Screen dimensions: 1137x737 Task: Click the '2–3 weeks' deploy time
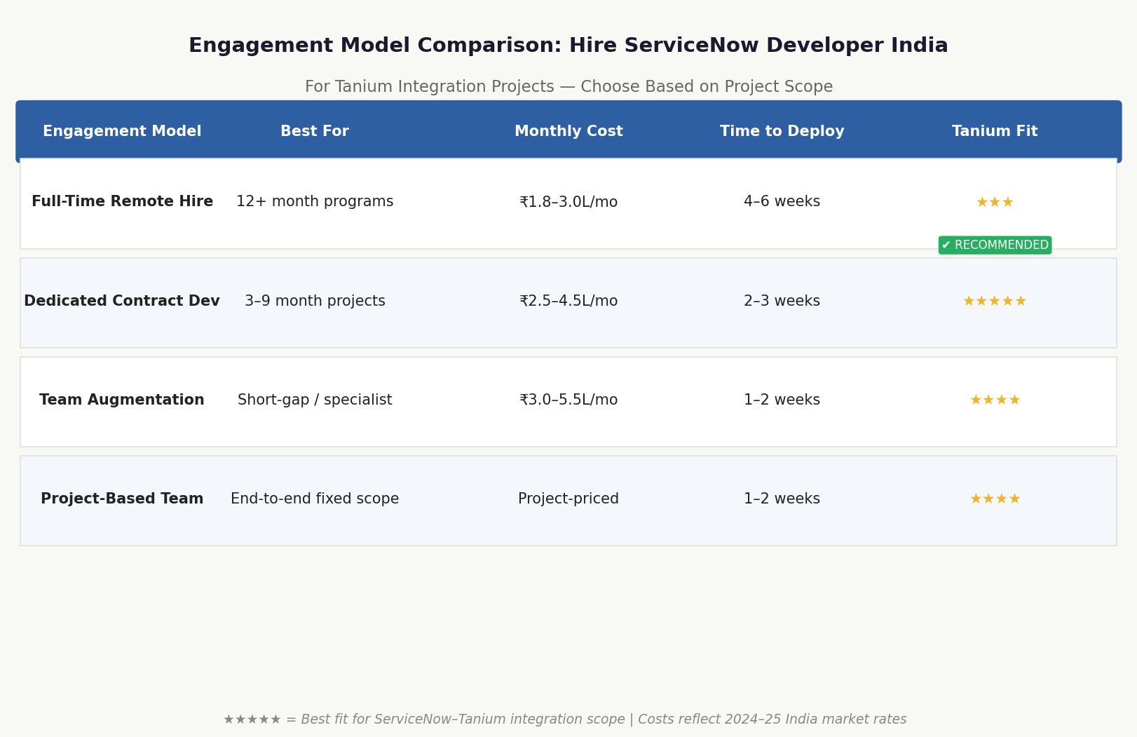pos(782,302)
